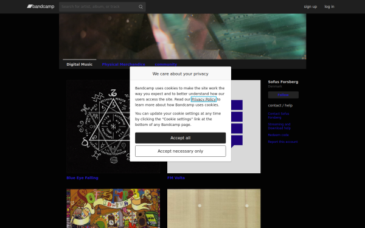Image resolution: width=365 pixels, height=228 pixels.
Task: Open the log in link
Action: click(x=329, y=7)
